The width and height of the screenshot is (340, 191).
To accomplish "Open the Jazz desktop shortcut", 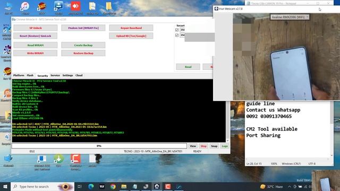I will click(42, 7).
